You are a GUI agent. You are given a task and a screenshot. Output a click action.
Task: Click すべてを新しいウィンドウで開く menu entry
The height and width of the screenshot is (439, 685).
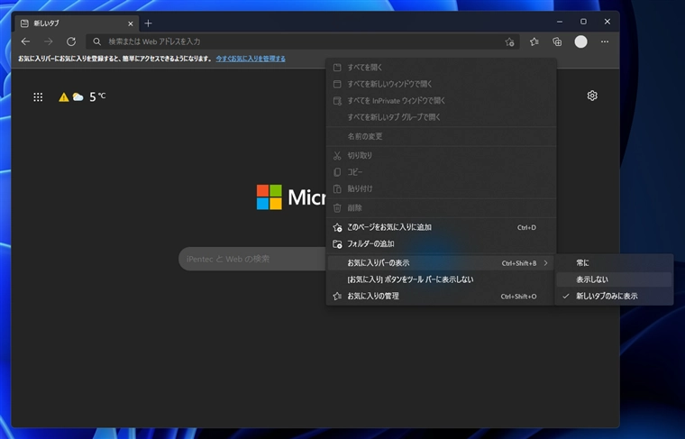coord(441,84)
